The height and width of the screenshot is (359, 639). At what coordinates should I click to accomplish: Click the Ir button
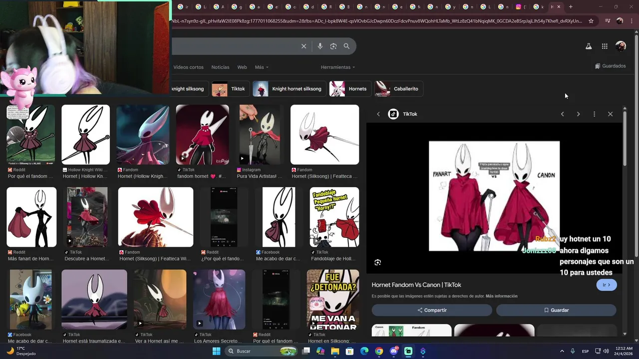[x=607, y=285]
